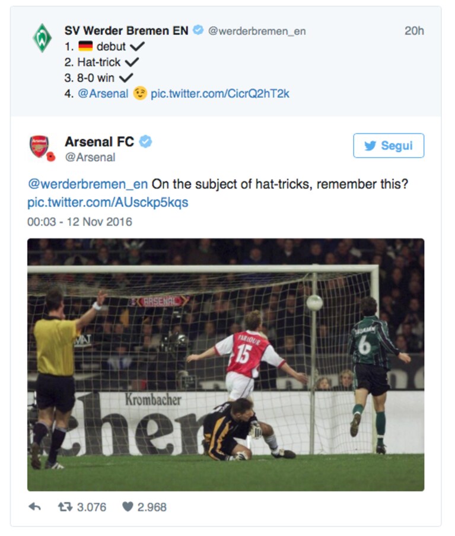Image resolution: width=455 pixels, height=536 pixels.
Task: Click the @Arsenal handle under Arsenal FC
Action: click(90, 157)
